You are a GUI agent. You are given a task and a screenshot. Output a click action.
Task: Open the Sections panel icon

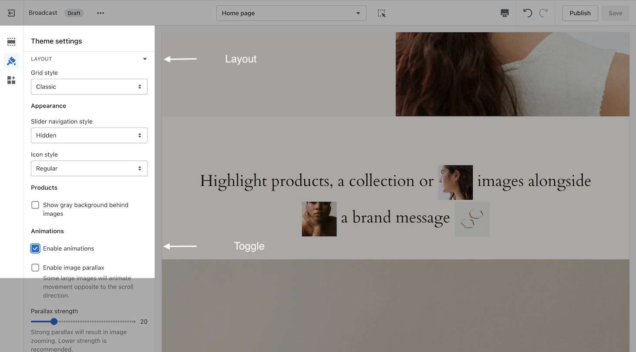[x=11, y=42]
